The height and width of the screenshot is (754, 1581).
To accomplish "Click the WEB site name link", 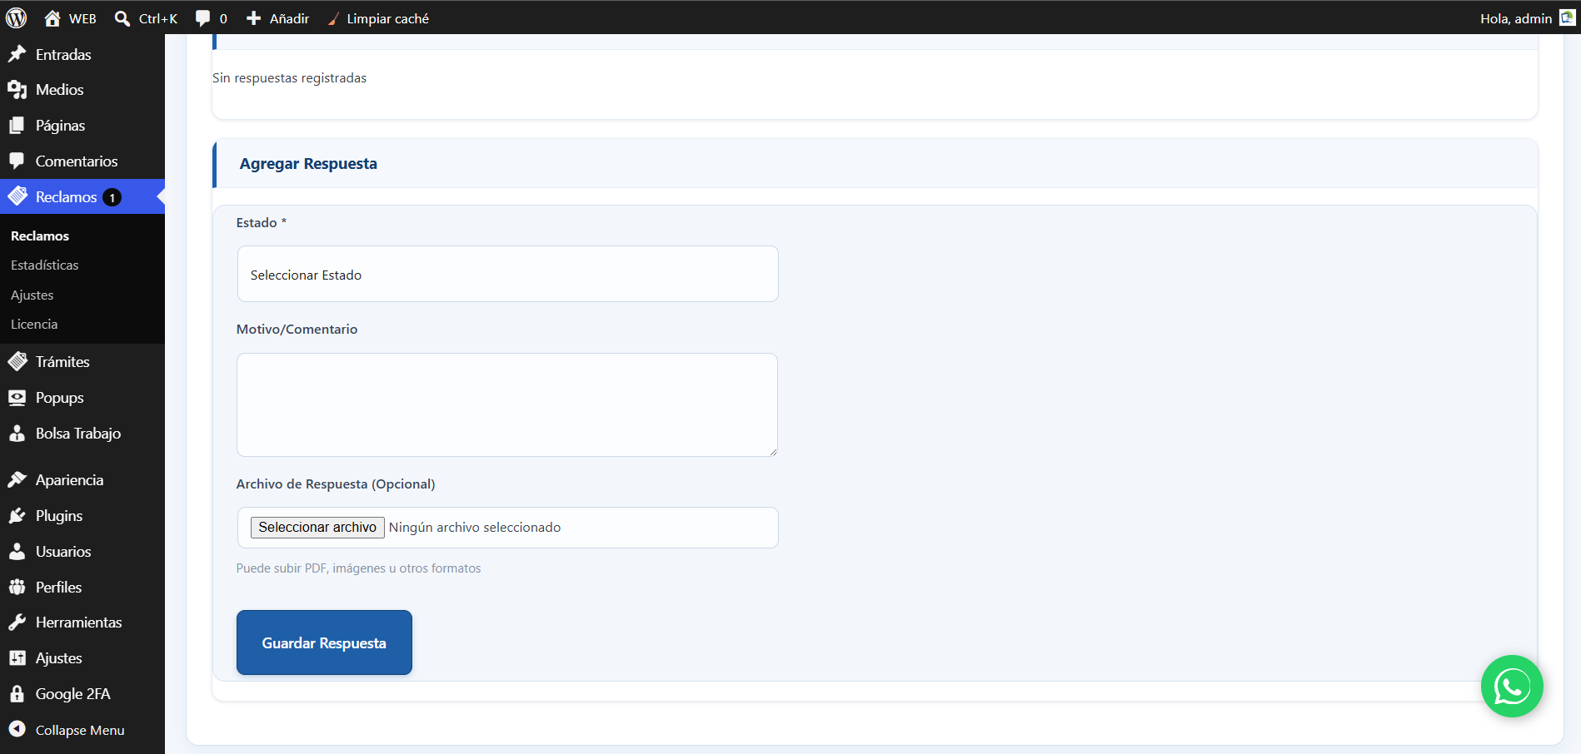I will coord(82,18).
